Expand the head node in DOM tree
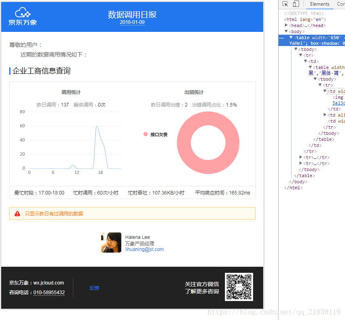This screenshot has height=320, width=345. (x=286, y=25)
